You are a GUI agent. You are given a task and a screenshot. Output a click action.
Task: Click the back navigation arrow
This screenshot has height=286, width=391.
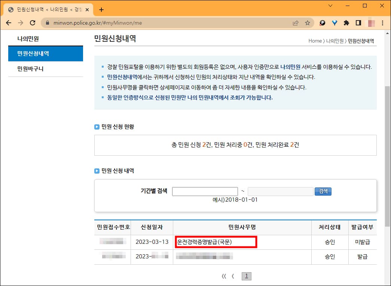coord(9,23)
